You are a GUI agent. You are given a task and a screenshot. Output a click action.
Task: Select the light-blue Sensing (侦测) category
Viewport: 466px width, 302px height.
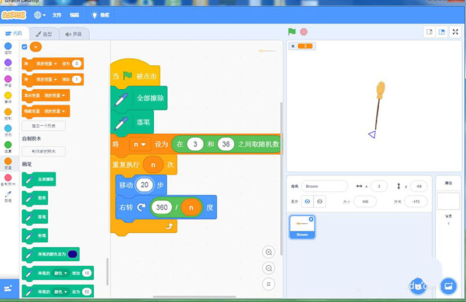pyautogui.click(x=8, y=131)
